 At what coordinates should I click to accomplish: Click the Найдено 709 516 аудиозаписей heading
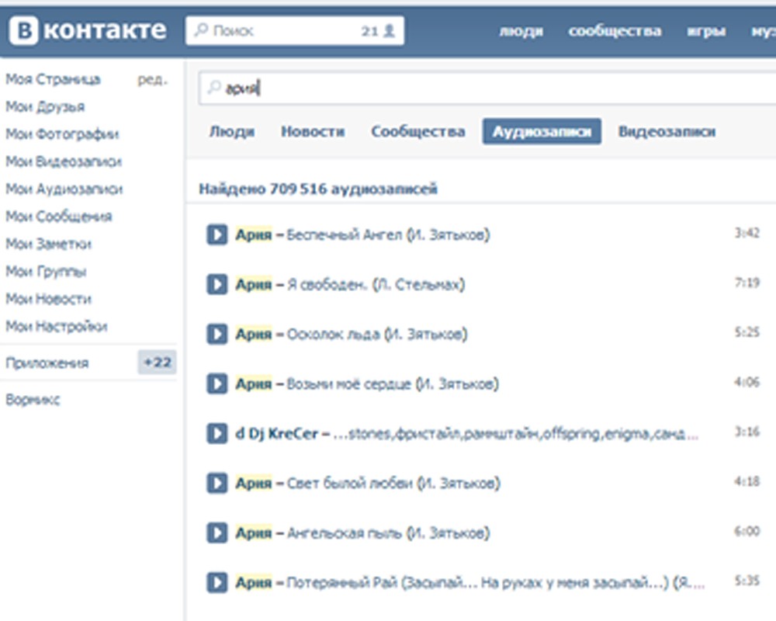(x=318, y=189)
